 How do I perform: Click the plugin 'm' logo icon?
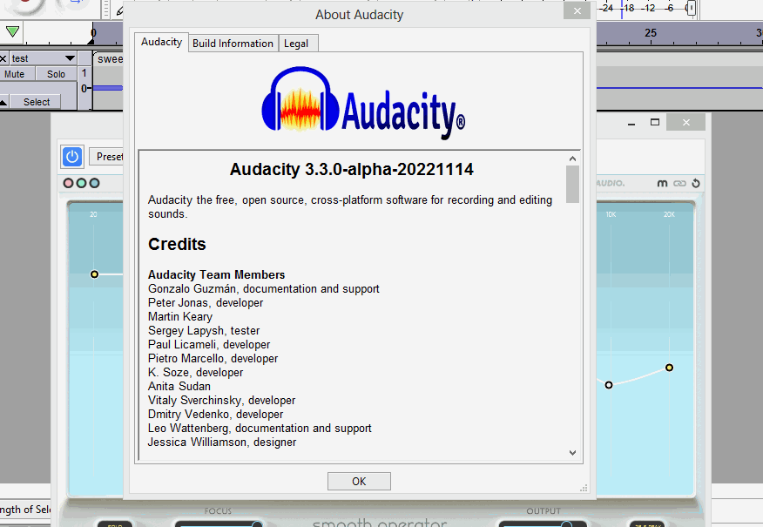[x=663, y=184]
